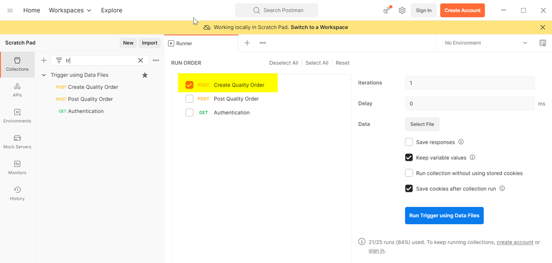
Task: Click the cloud-off Scratch Pad icon
Action: 207,27
